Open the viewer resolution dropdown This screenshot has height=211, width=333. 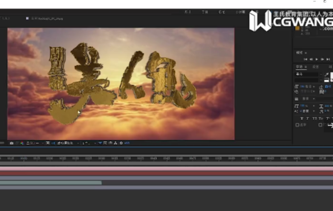click(x=35, y=143)
